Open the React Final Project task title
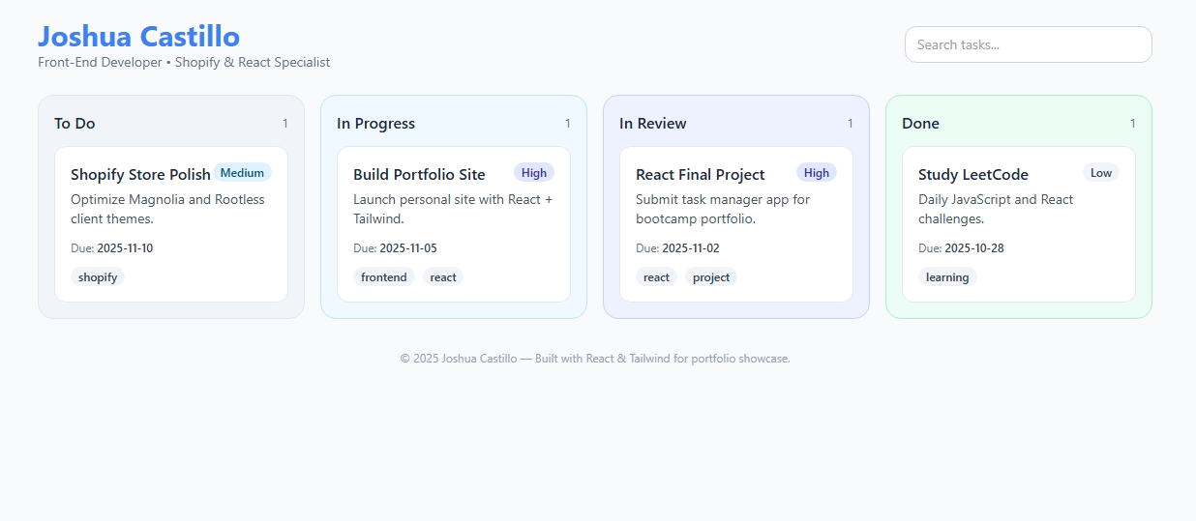Image resolution: width=1196 pixels, height=521 pixels. coord(700,175)
